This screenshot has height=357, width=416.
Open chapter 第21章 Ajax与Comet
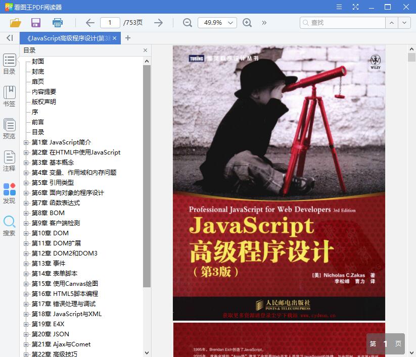[61, 344]
